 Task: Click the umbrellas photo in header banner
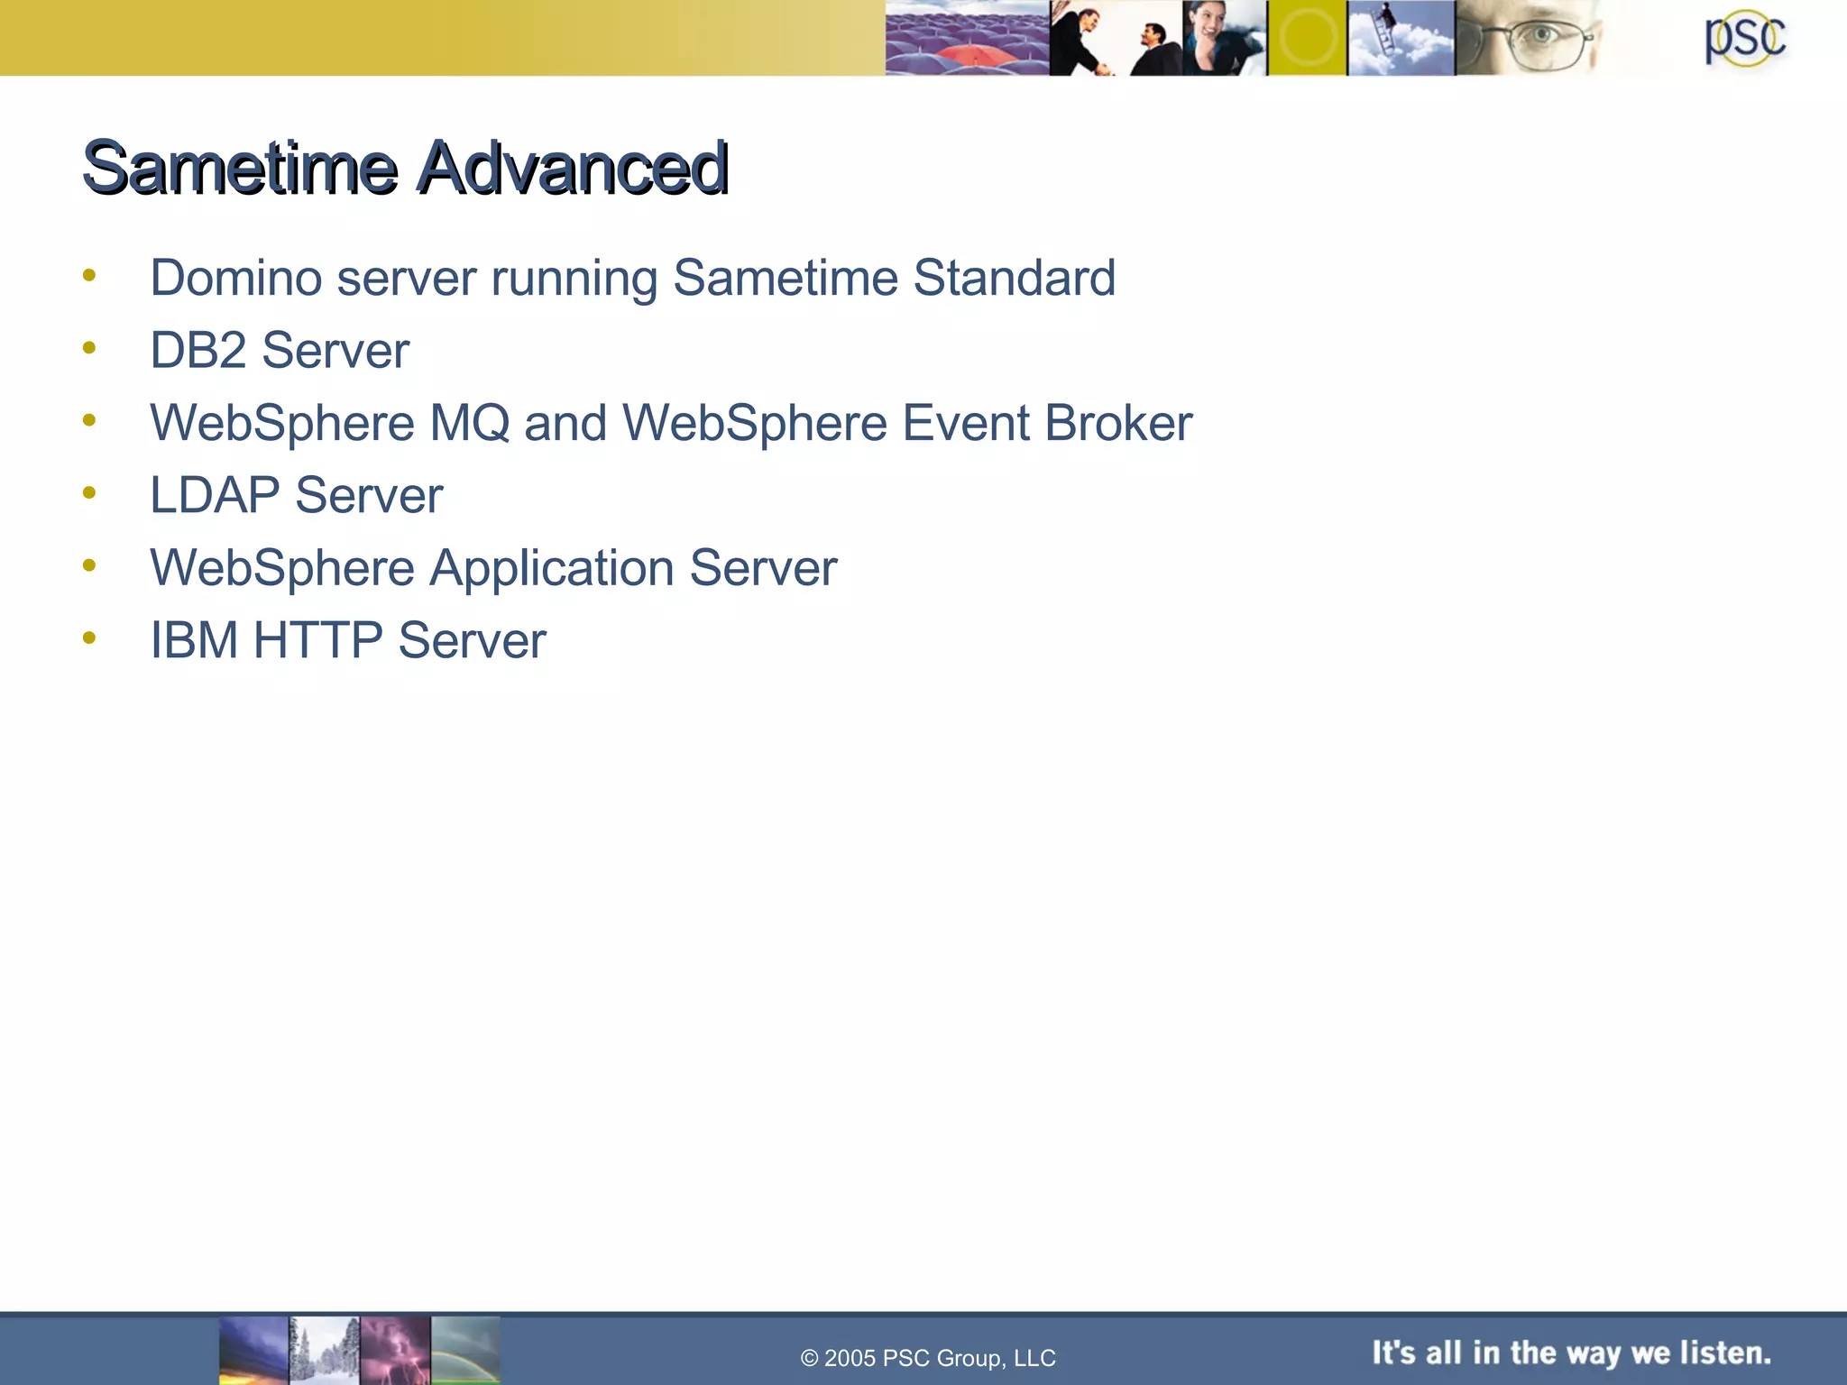click(x=967, y=38)
